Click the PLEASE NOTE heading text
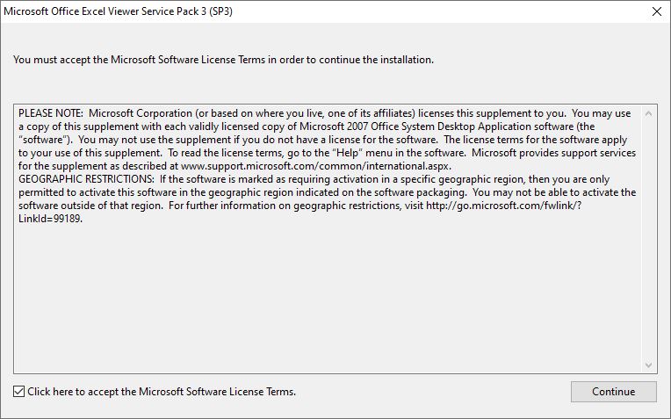The height and width of the screenshot is (419, 671). [50, 113]
